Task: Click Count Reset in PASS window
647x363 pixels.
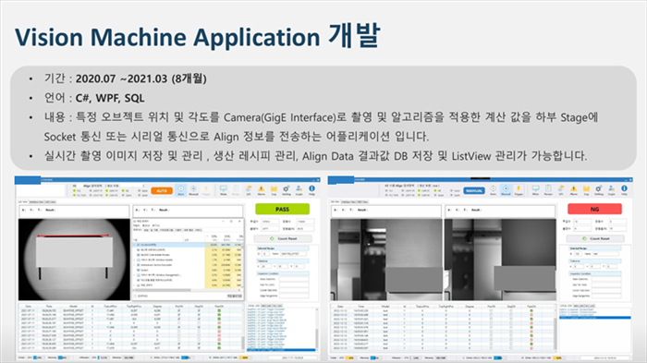Action: 283,239
